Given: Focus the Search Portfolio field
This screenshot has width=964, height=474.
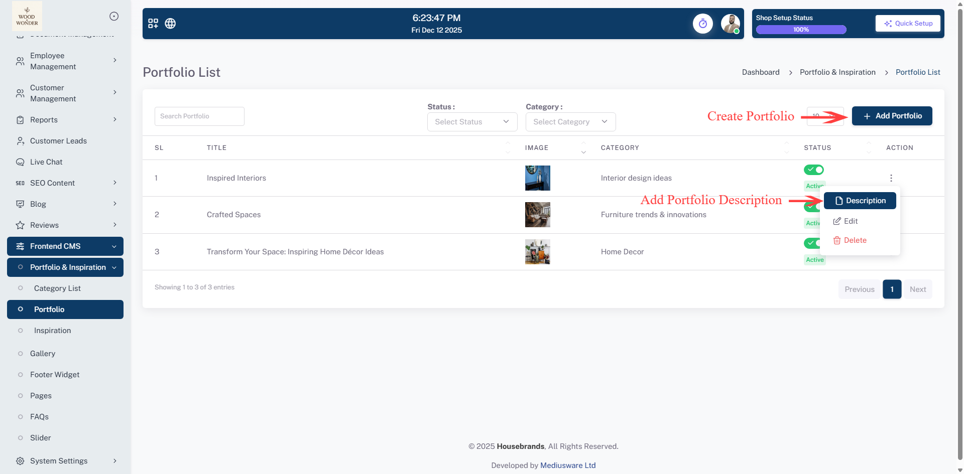Looking at the screenshot, I should pos(199,116).
